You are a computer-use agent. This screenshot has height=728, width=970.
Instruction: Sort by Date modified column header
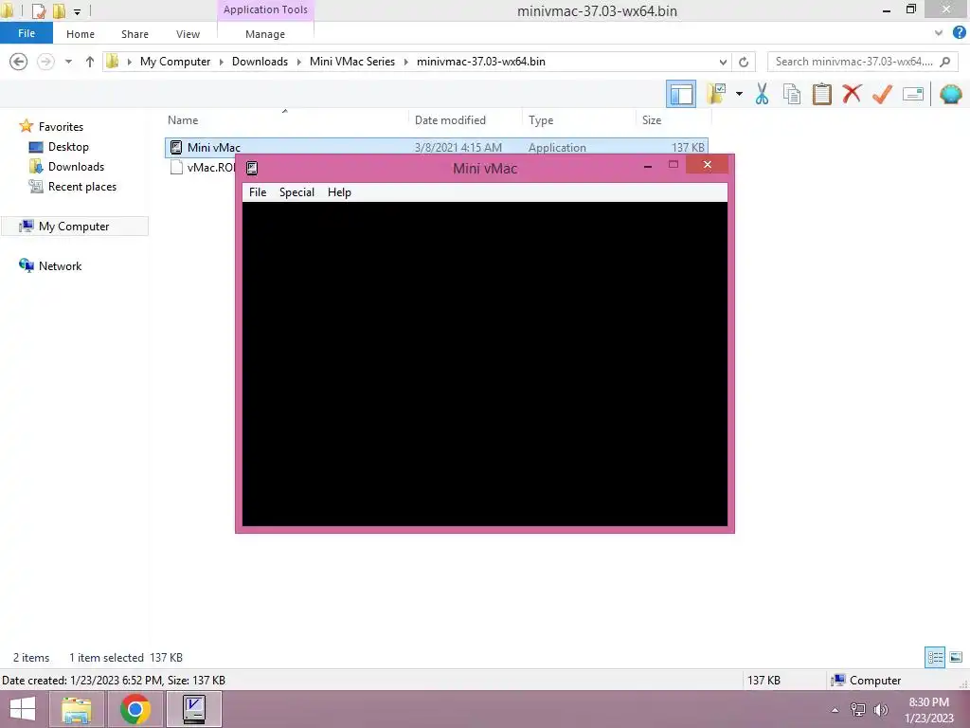450,120
